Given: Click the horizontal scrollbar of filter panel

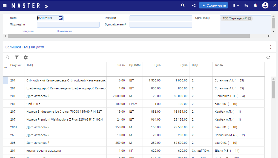Looking at the screenshot, I should pyautogui.click(x=129, y=36).
